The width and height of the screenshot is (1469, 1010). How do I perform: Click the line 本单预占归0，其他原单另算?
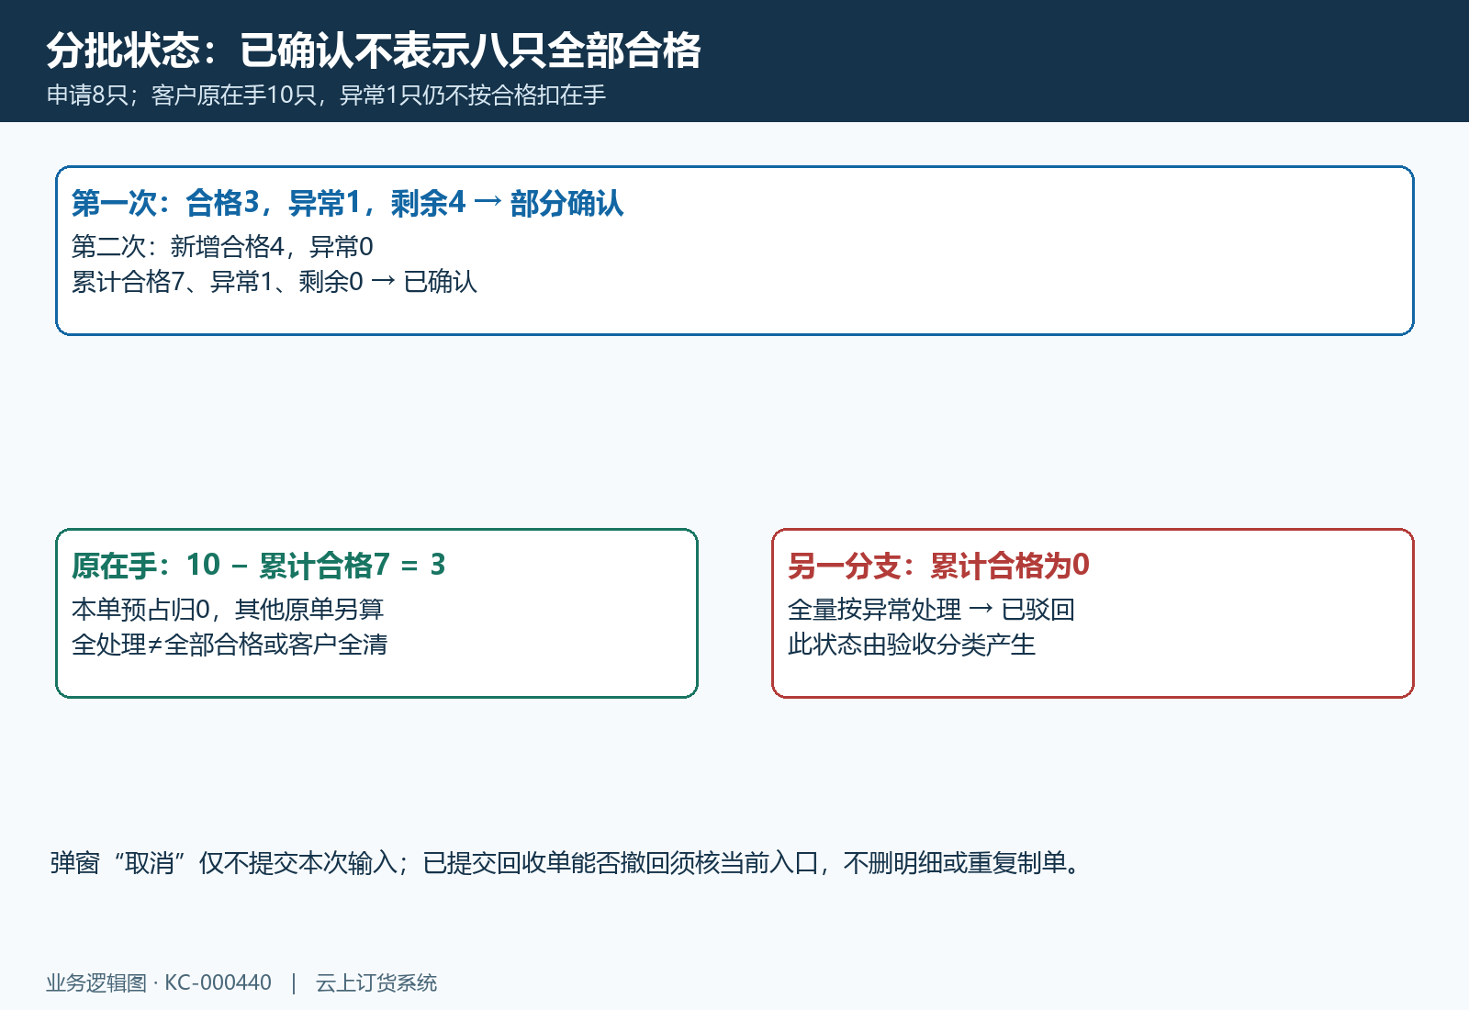click(x=228, y=610)
